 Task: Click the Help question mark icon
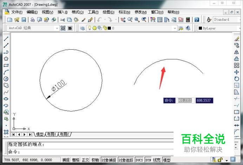(x=197, y=20)
